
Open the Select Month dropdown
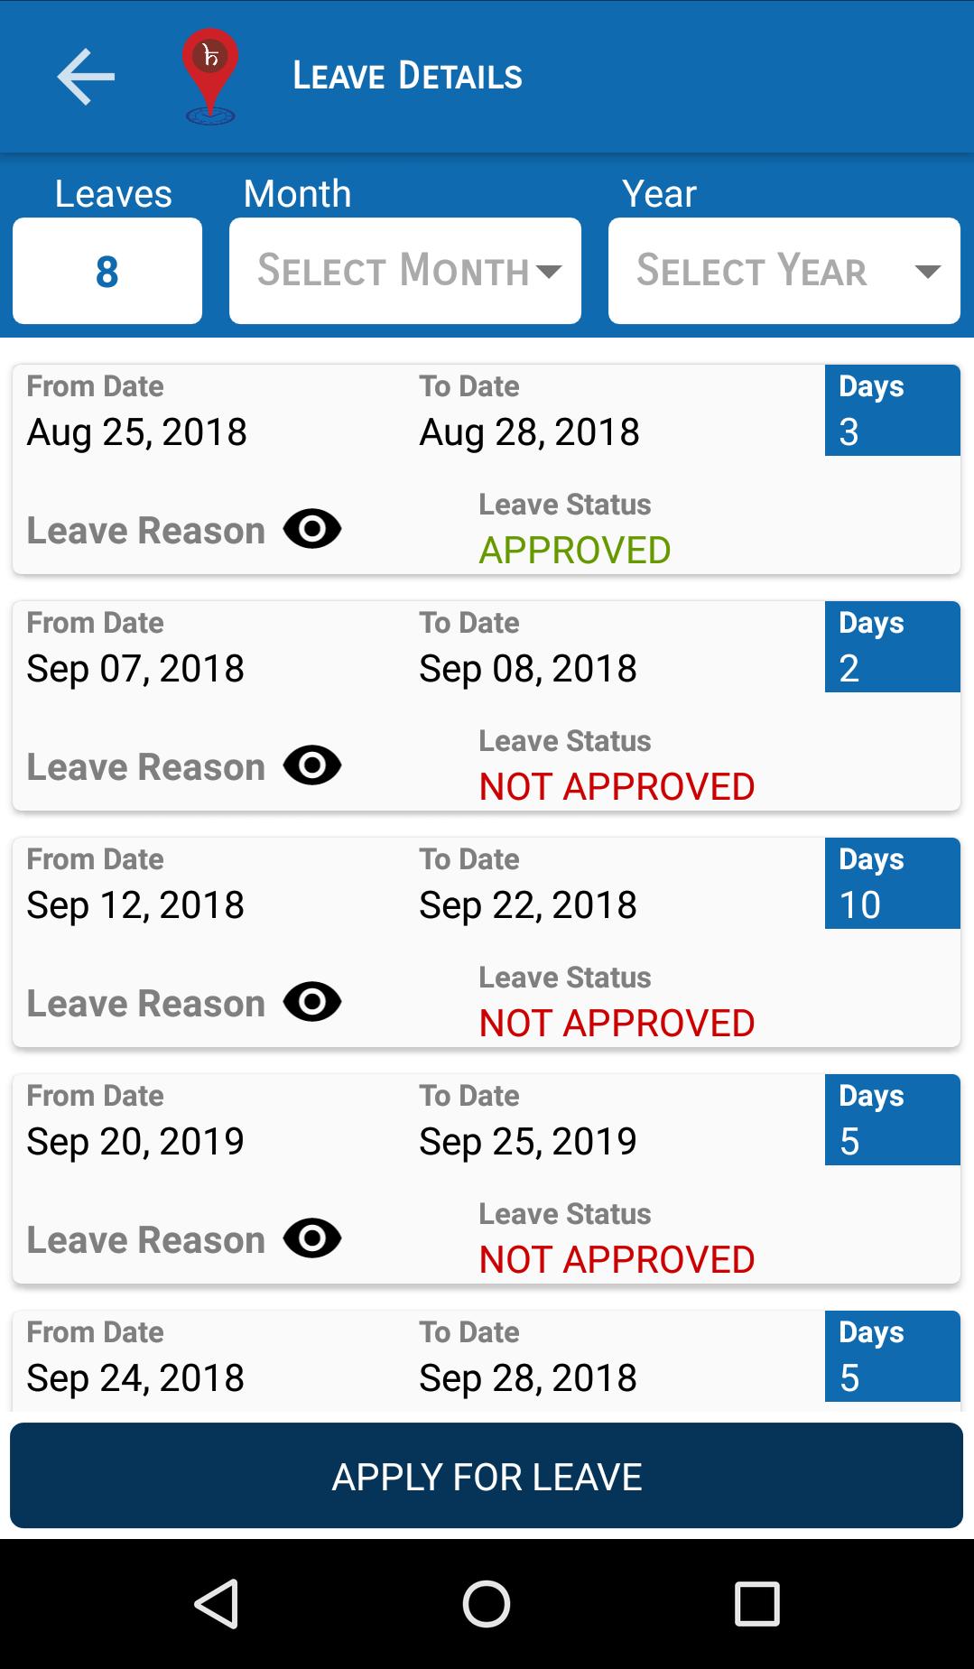point(405,271)
